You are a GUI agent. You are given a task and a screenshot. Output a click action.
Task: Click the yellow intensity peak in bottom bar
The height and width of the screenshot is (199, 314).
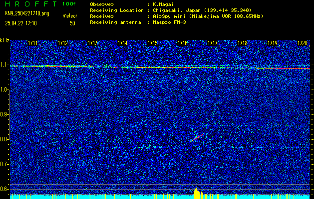click(198, 194)
